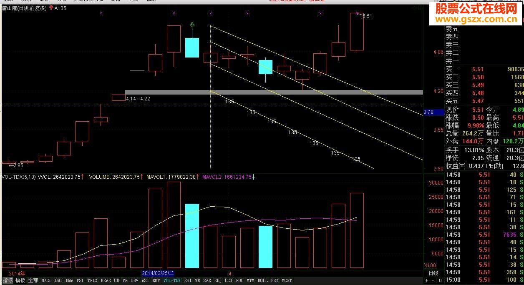Switch to the KDJ indicator
Viewport: 524px width, 285px height.
click(x=218, y=281)
